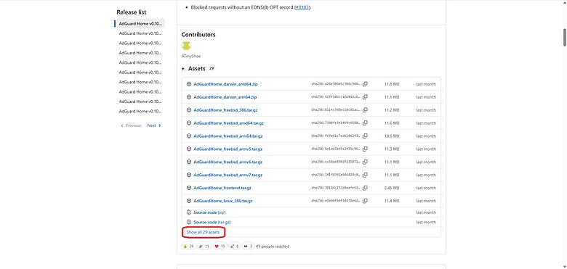Screen dimensions: 567x269
Task: Add rocket reaction showing 8
Action: (234, 247)
